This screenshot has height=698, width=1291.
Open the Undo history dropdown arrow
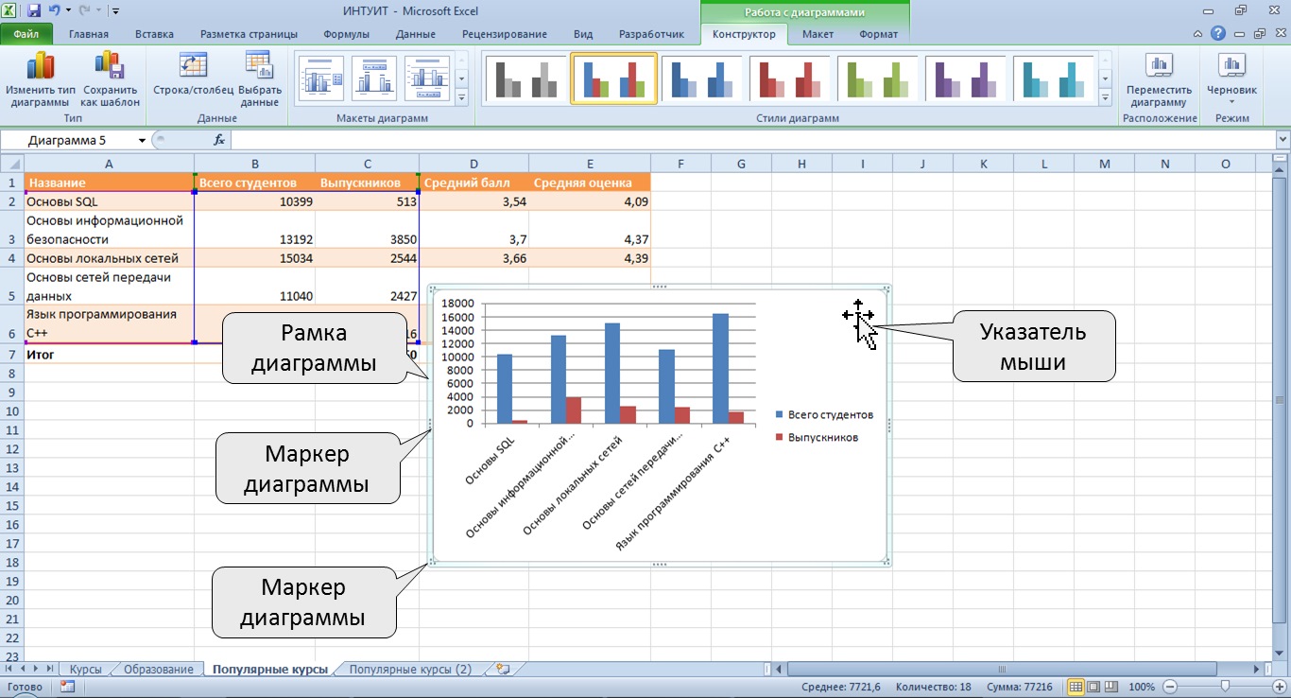(68, 11)
